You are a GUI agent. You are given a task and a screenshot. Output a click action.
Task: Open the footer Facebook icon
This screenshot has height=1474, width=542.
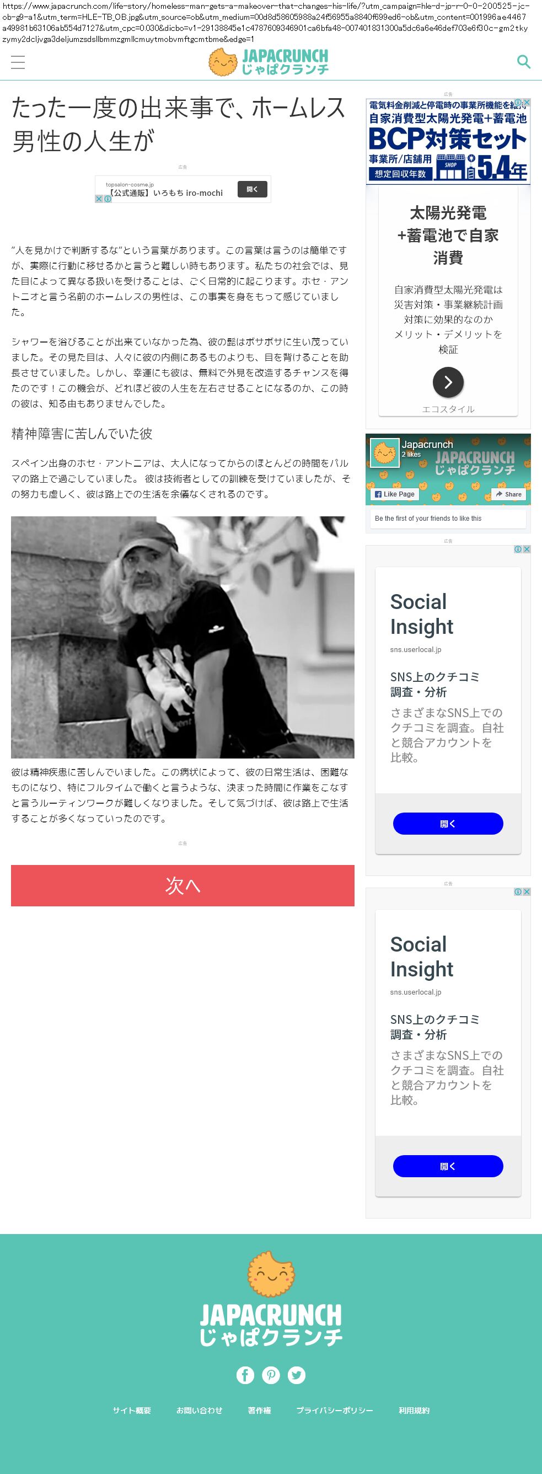(x=245, y=1375)
